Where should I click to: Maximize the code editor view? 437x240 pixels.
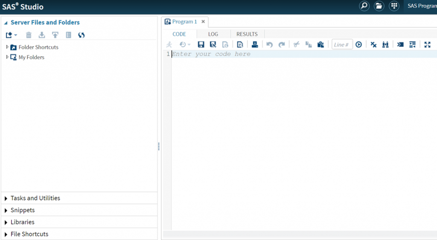(427, 45)
